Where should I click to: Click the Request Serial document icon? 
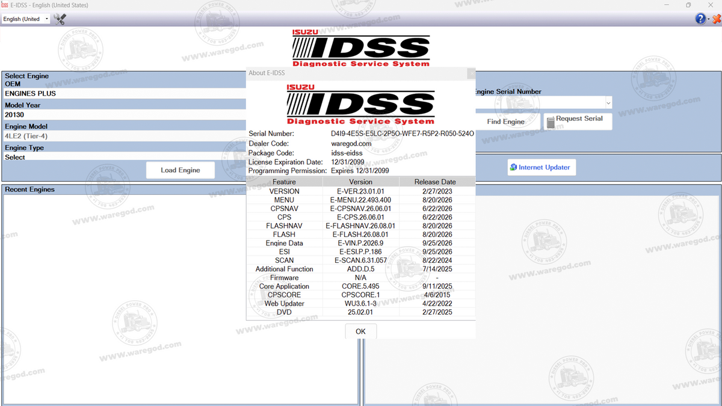point(551,122)
